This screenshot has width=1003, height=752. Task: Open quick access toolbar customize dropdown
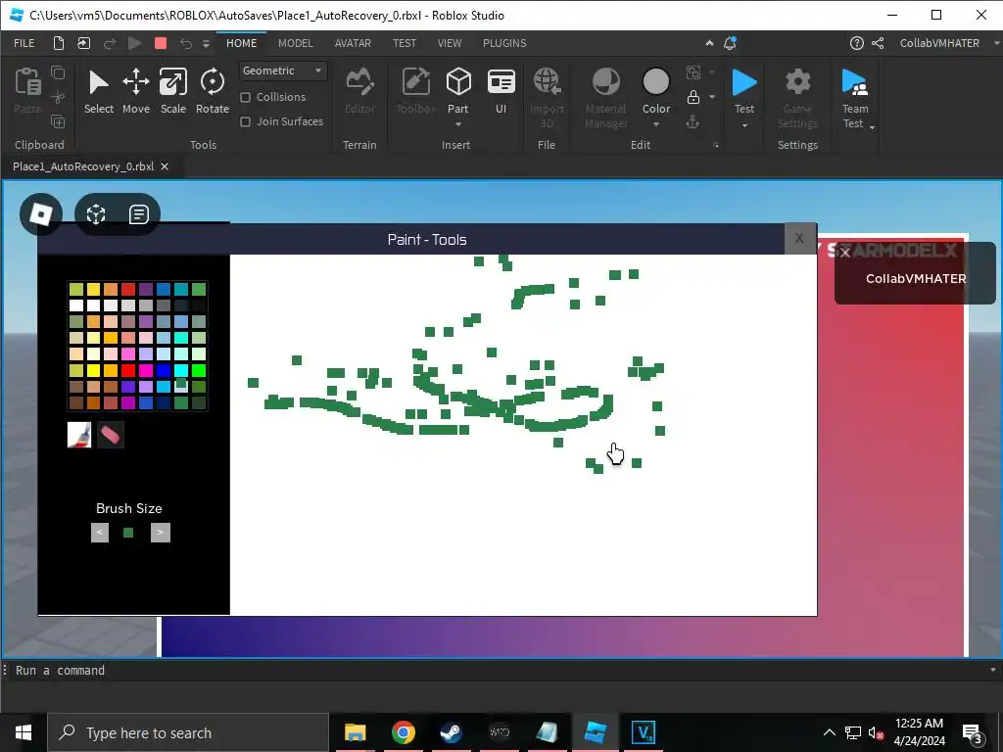pos(206,43)
